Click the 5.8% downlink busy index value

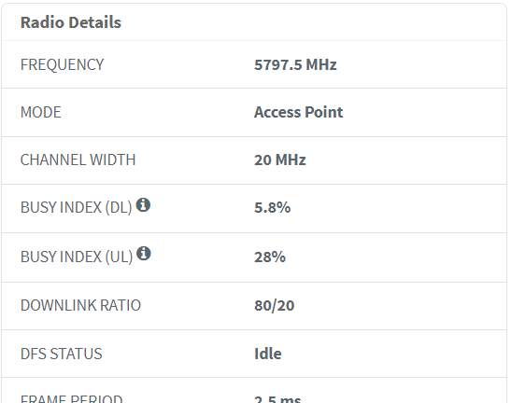pyautogui.click(x=272, y=208)
